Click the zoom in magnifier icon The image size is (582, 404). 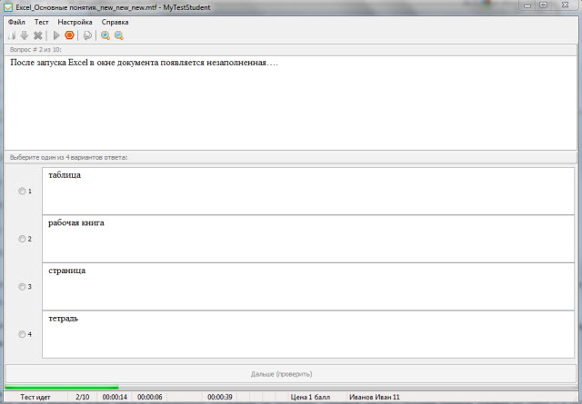click(105, 35)
